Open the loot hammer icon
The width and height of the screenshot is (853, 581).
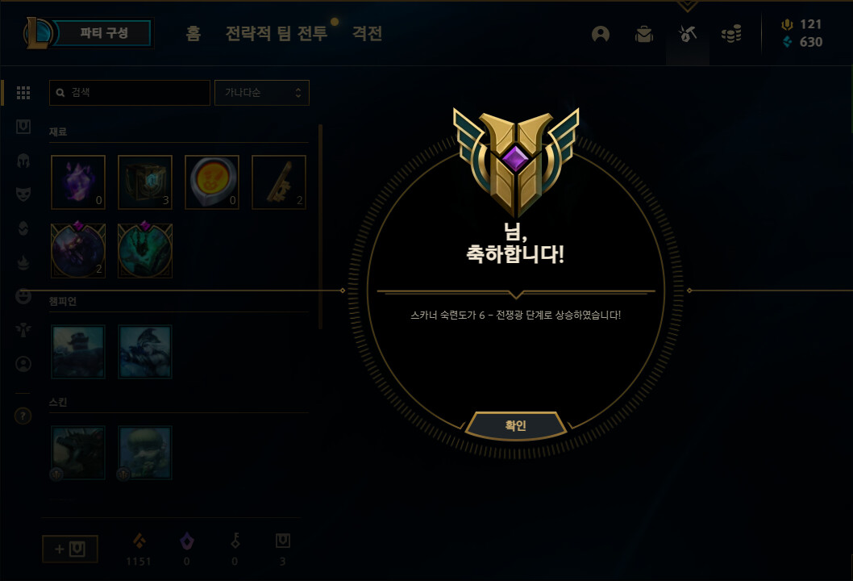point(687,35)
